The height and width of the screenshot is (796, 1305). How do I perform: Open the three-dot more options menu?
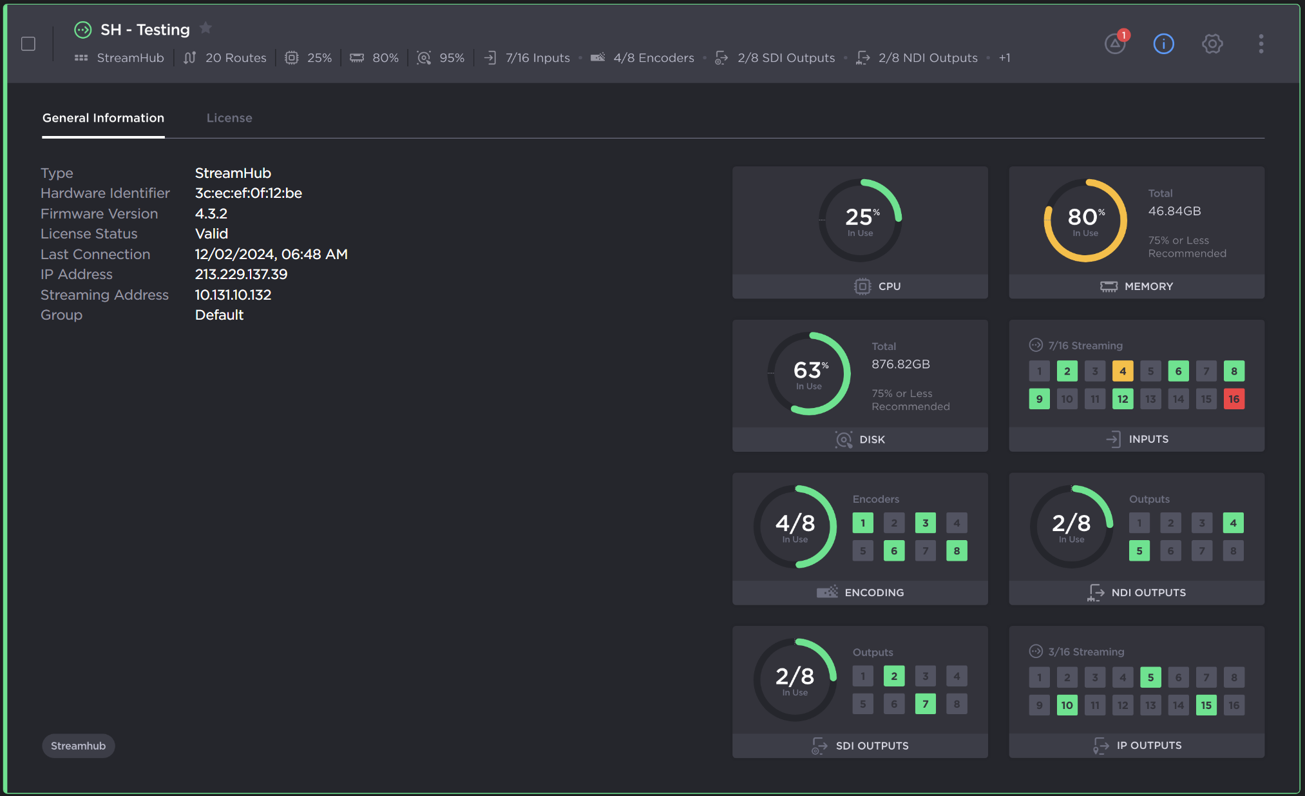[x=1261, y=44]
